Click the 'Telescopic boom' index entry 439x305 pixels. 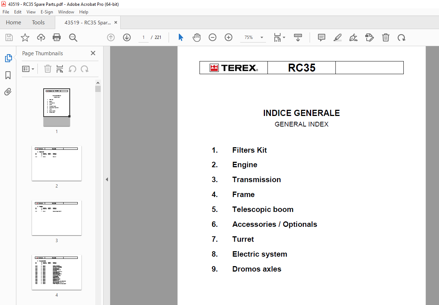(263, 209)
